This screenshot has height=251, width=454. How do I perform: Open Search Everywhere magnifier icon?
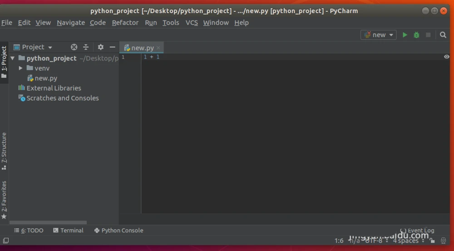click(443, 35)
